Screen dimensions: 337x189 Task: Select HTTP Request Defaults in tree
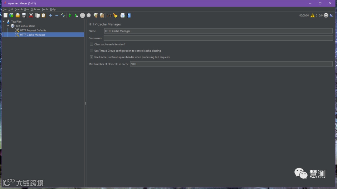pyautogui.click(x=33, y=30)
